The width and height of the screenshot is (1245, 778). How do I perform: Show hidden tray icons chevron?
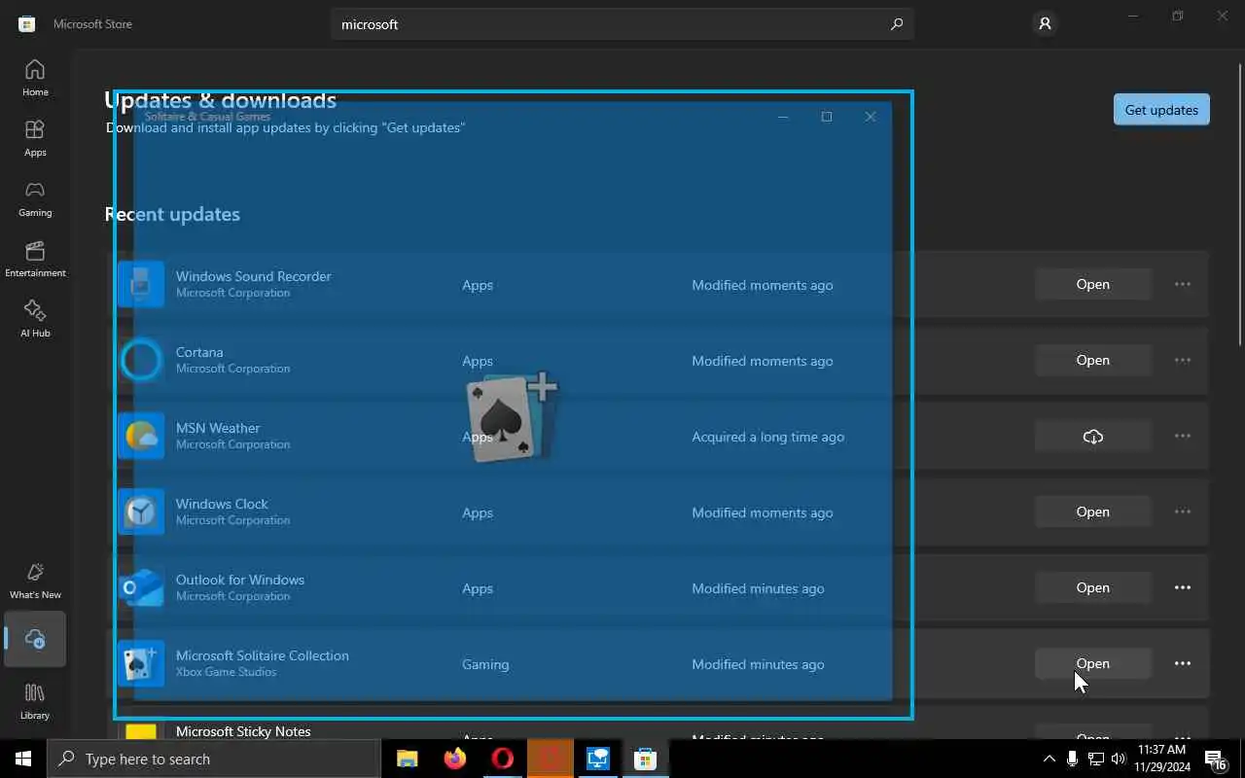coord(1049,759)
